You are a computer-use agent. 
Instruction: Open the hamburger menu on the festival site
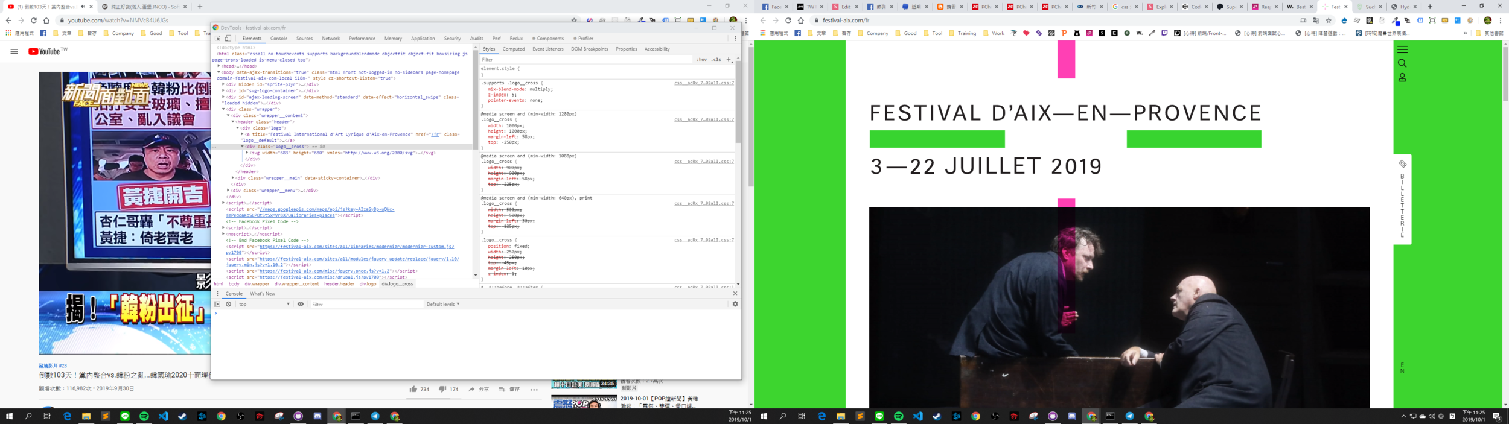point(1402,49)
